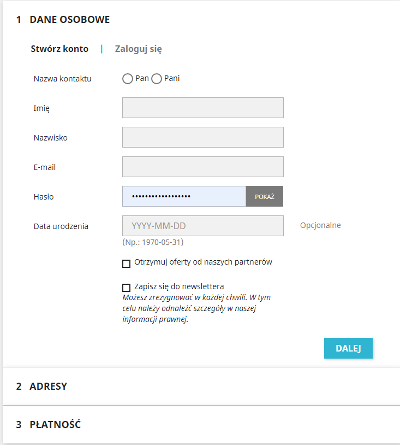Click the Dane osobowe section header
This screenshot has width=400, height=445.
click(x=69, y=20)
